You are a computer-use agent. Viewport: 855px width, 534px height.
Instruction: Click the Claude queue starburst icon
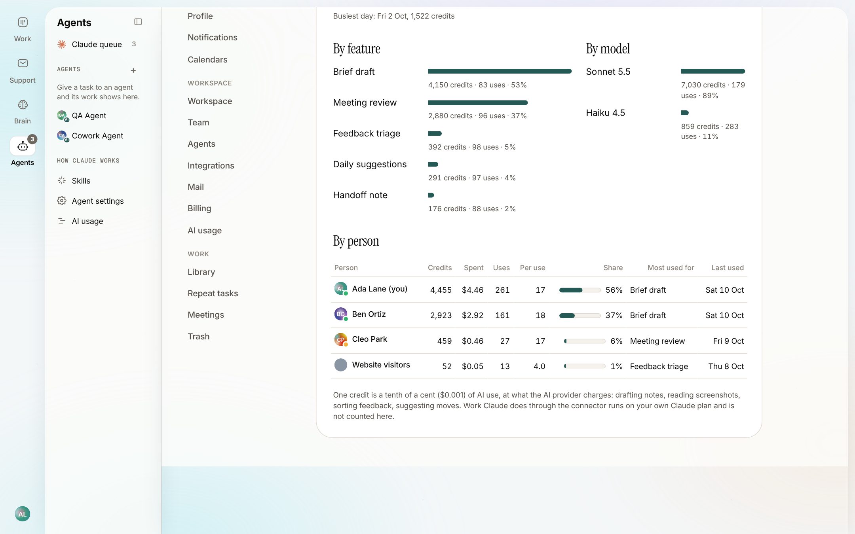[62, 44]
